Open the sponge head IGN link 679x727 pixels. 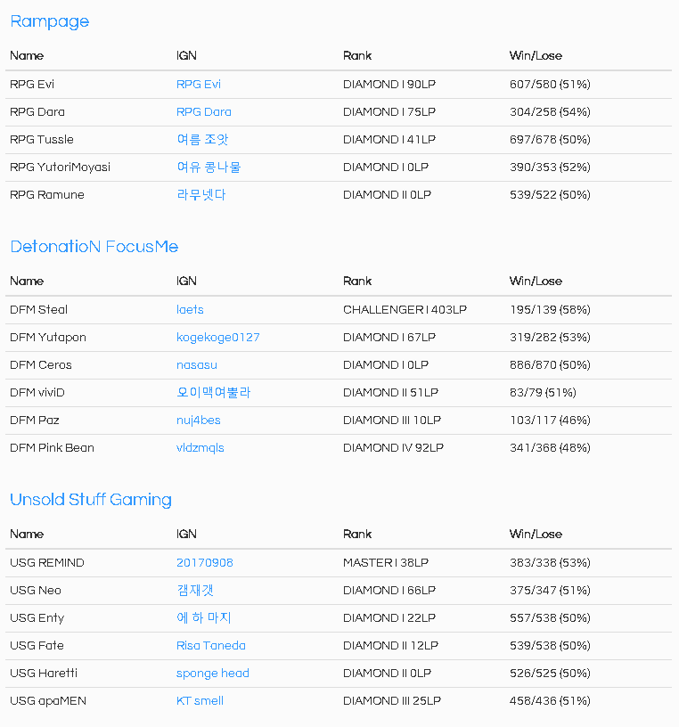click(212, 674)
